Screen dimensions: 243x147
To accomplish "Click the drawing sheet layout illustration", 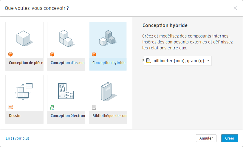I will [24, 91].
